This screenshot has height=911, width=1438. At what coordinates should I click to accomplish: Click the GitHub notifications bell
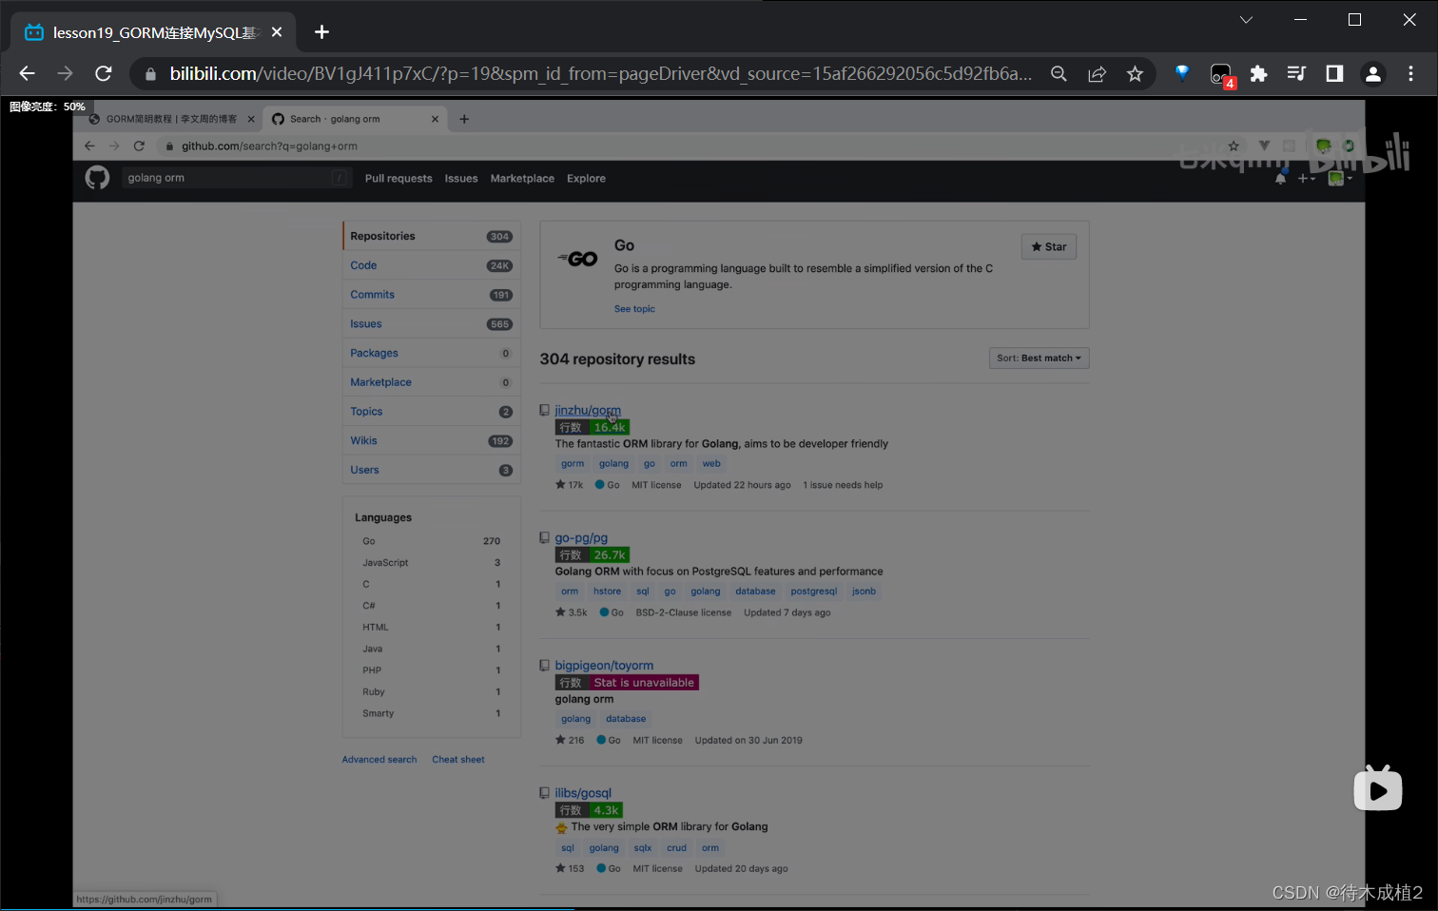(x=1280, y=178)
